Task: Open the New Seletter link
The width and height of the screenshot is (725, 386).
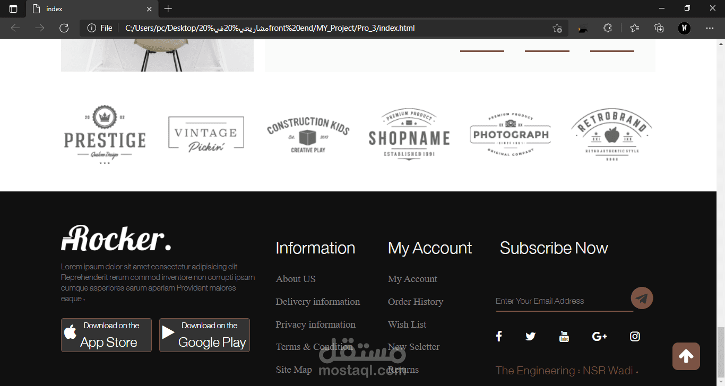Action: pyautogui.click(x=414, y=347)
